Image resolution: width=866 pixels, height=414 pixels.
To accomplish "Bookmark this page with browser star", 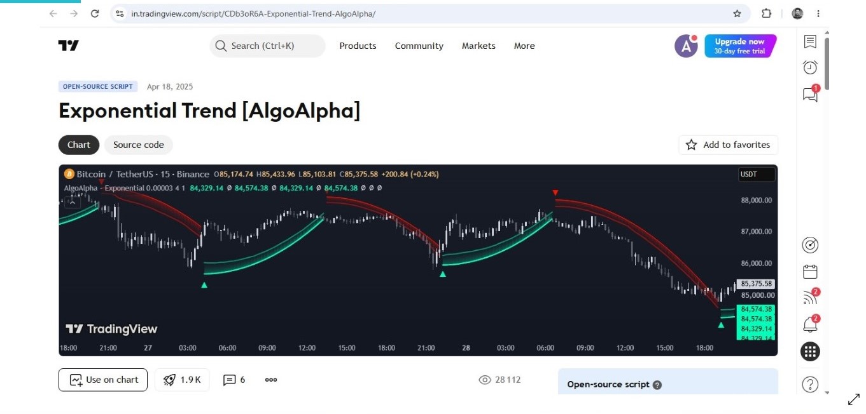I will click(x=737, y=13).
